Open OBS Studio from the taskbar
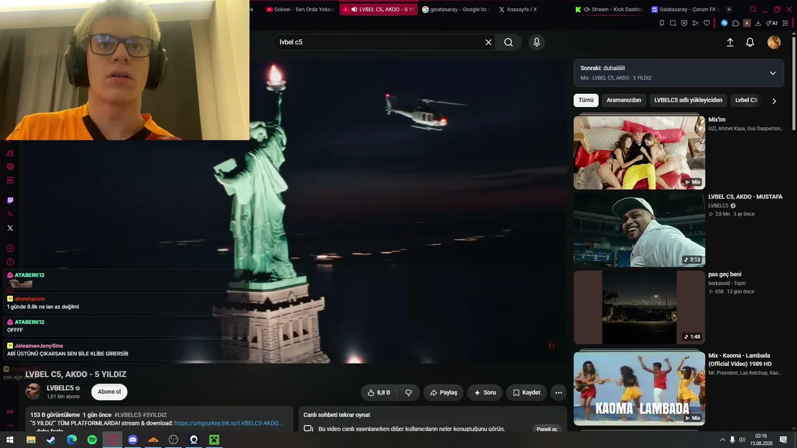The image size is (797, 448). point(174,440)
